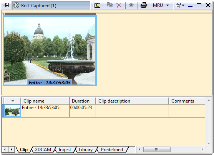The width and height of the screenshot is (214, 155).
Task: Open the Library tab
Action: [x=86, y=149]
